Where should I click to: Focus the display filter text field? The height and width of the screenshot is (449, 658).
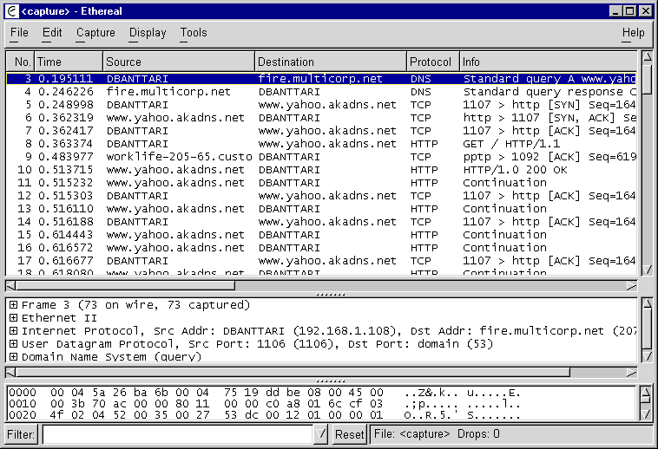pos(178,434)
